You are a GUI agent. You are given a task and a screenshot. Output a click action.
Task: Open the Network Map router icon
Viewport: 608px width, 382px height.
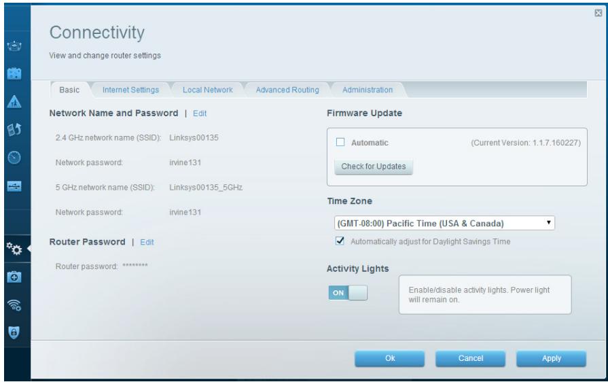[x=14, y=46]
